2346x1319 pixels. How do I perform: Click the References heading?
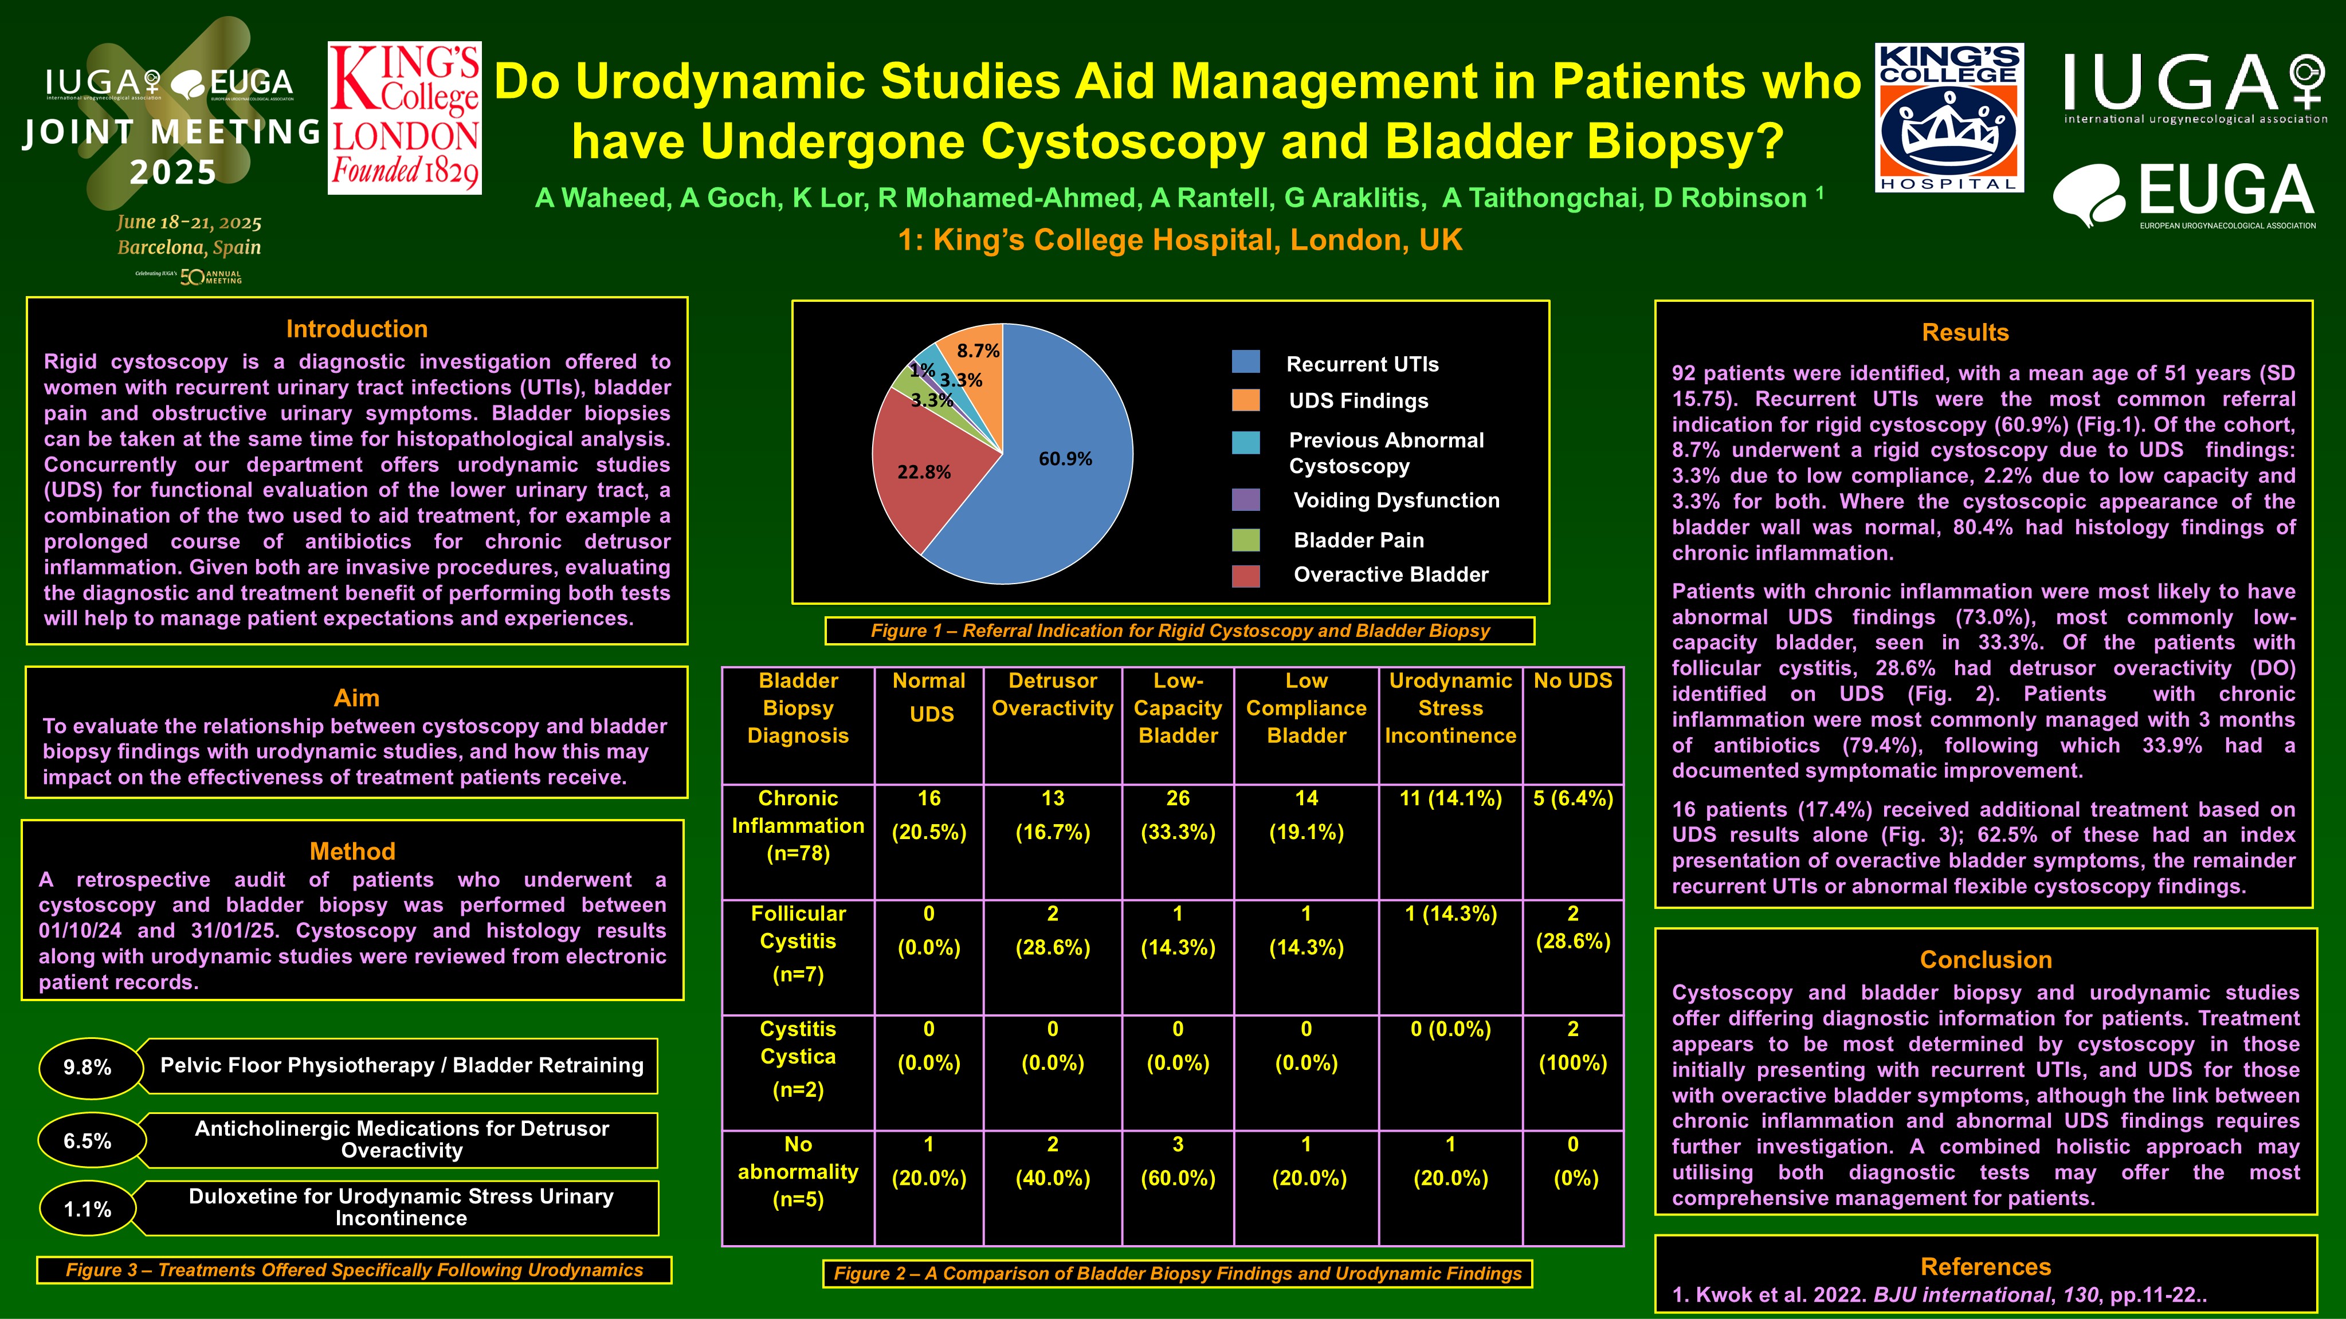click(1986, 1266)
